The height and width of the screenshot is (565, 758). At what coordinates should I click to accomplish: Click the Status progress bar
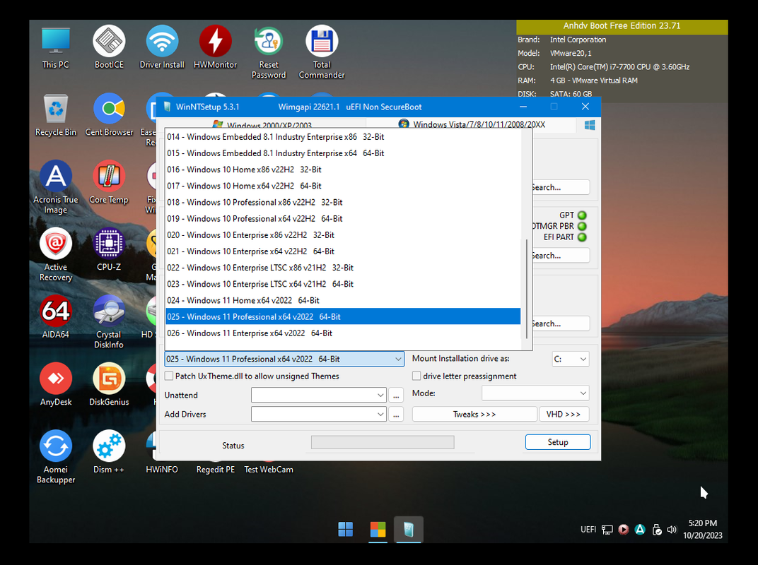383,442
